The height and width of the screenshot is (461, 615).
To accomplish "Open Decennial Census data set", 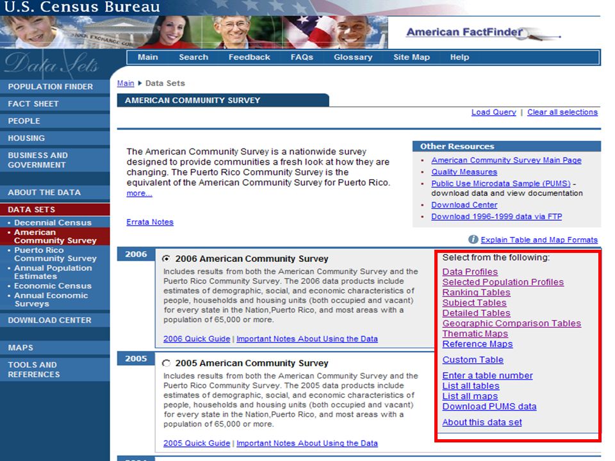I will pos(53,223).
